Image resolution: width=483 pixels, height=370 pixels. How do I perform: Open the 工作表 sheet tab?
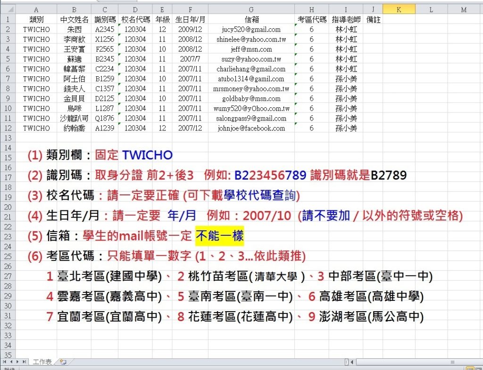point(42,362)
